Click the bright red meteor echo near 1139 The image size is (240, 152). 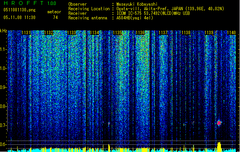(219, 123)
